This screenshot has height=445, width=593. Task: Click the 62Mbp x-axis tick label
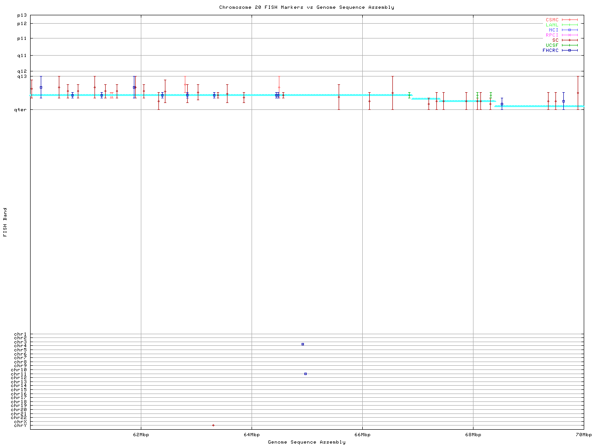click(141, 435)
